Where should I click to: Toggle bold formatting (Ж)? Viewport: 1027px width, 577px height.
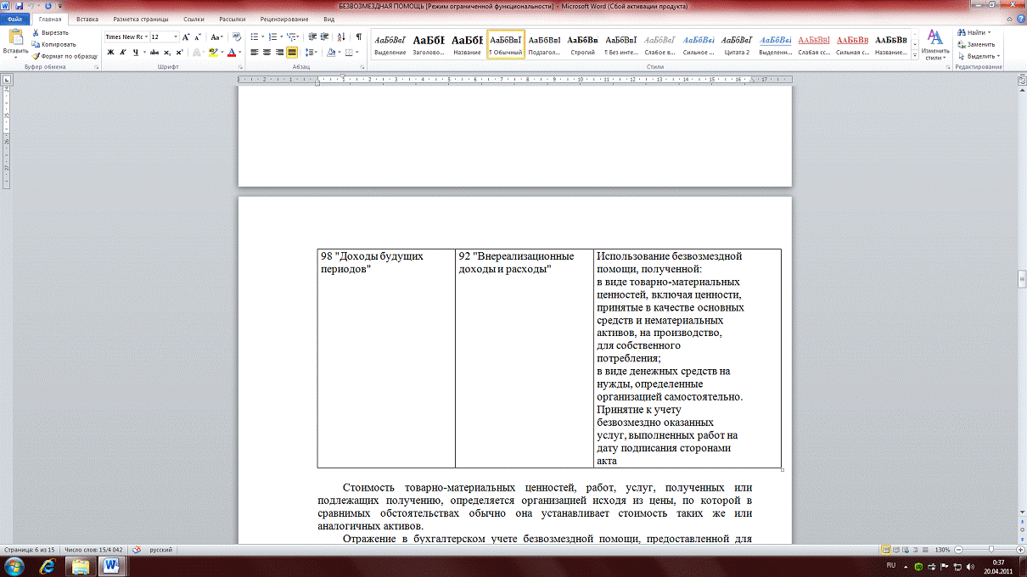point(110,52)
